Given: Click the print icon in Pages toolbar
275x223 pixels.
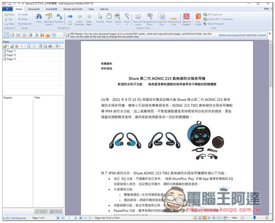Looking at the screenshot, I should [x=50, y=46].
